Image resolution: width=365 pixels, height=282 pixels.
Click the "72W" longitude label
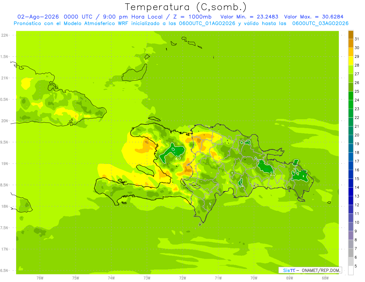(182, 278)
